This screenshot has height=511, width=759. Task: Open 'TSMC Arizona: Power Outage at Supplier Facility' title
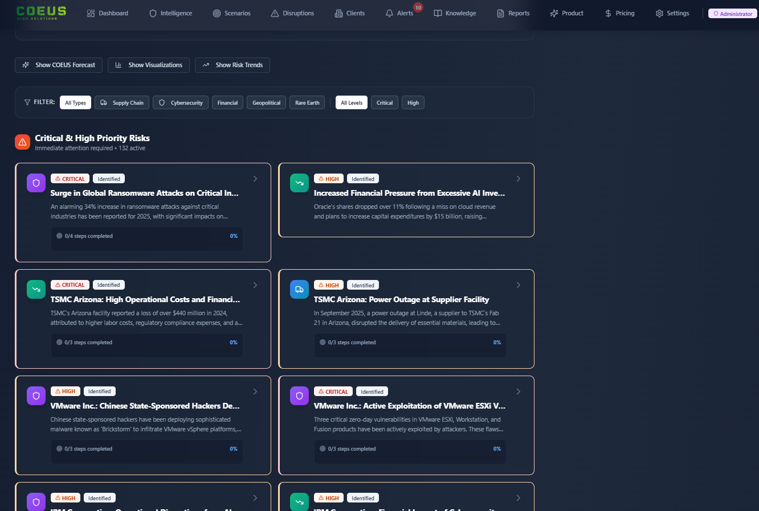click(x=401, y=299)
